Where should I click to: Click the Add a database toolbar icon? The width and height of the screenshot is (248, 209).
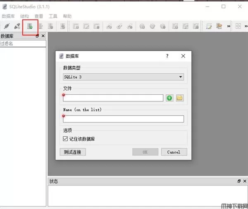click(30, 26)
